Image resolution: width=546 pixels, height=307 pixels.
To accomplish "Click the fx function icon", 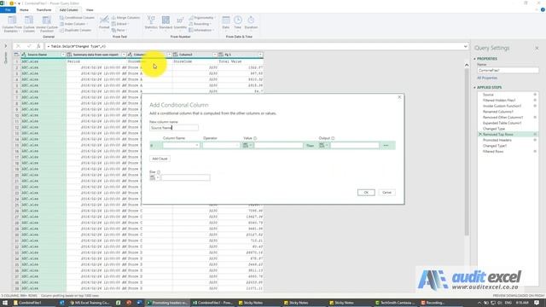I will pos(38,46).
